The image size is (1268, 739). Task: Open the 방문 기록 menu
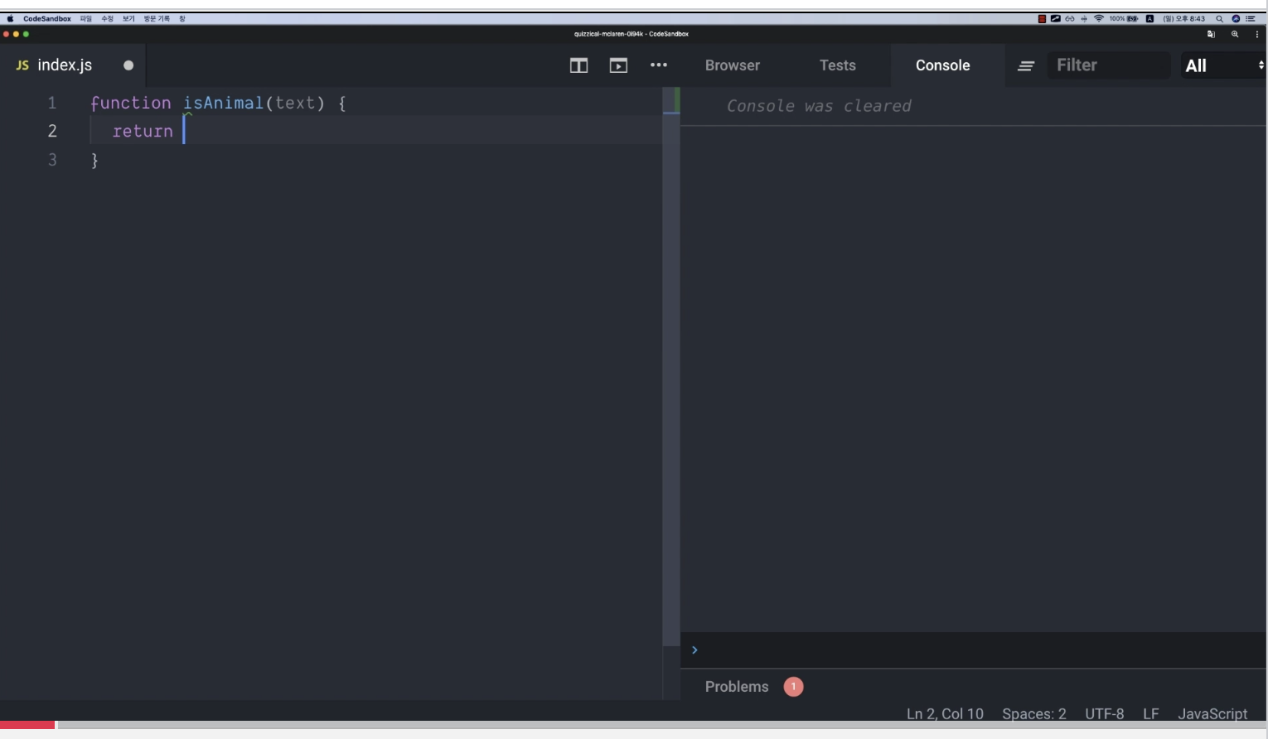[x=157, y=18]
